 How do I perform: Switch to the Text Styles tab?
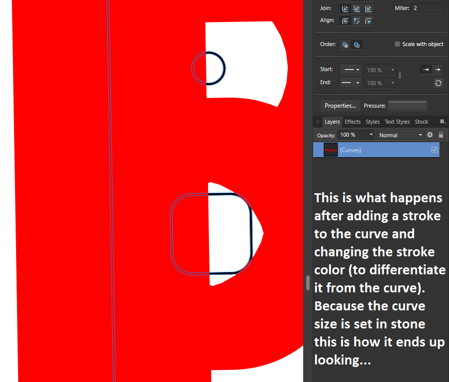(397, 122)
